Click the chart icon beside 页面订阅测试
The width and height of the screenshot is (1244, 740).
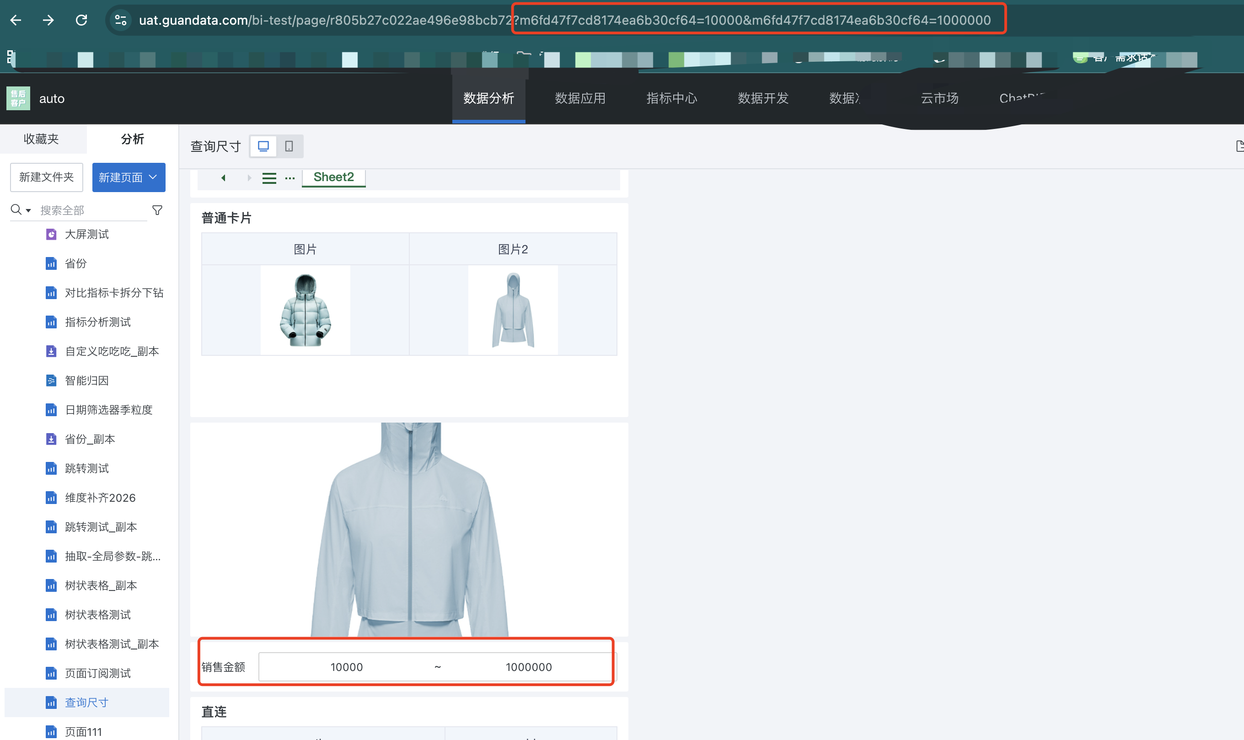51,673
